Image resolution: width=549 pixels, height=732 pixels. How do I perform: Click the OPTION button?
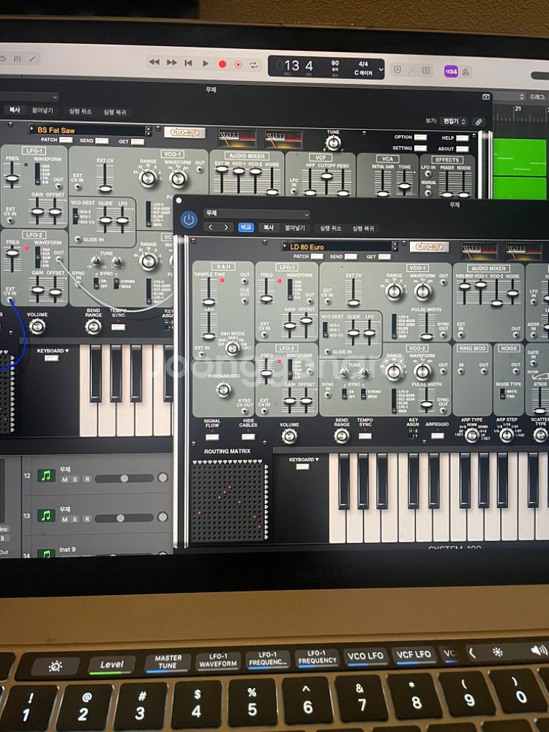421,138
